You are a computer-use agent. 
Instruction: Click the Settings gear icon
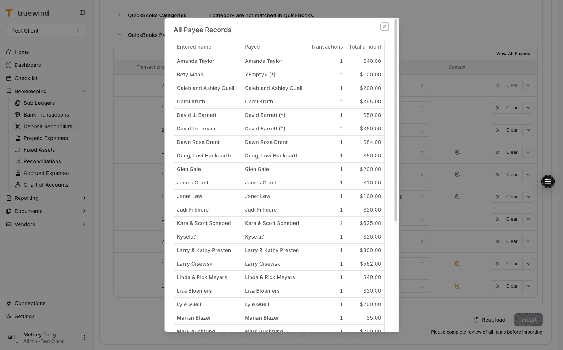click(x=8, y=316)
